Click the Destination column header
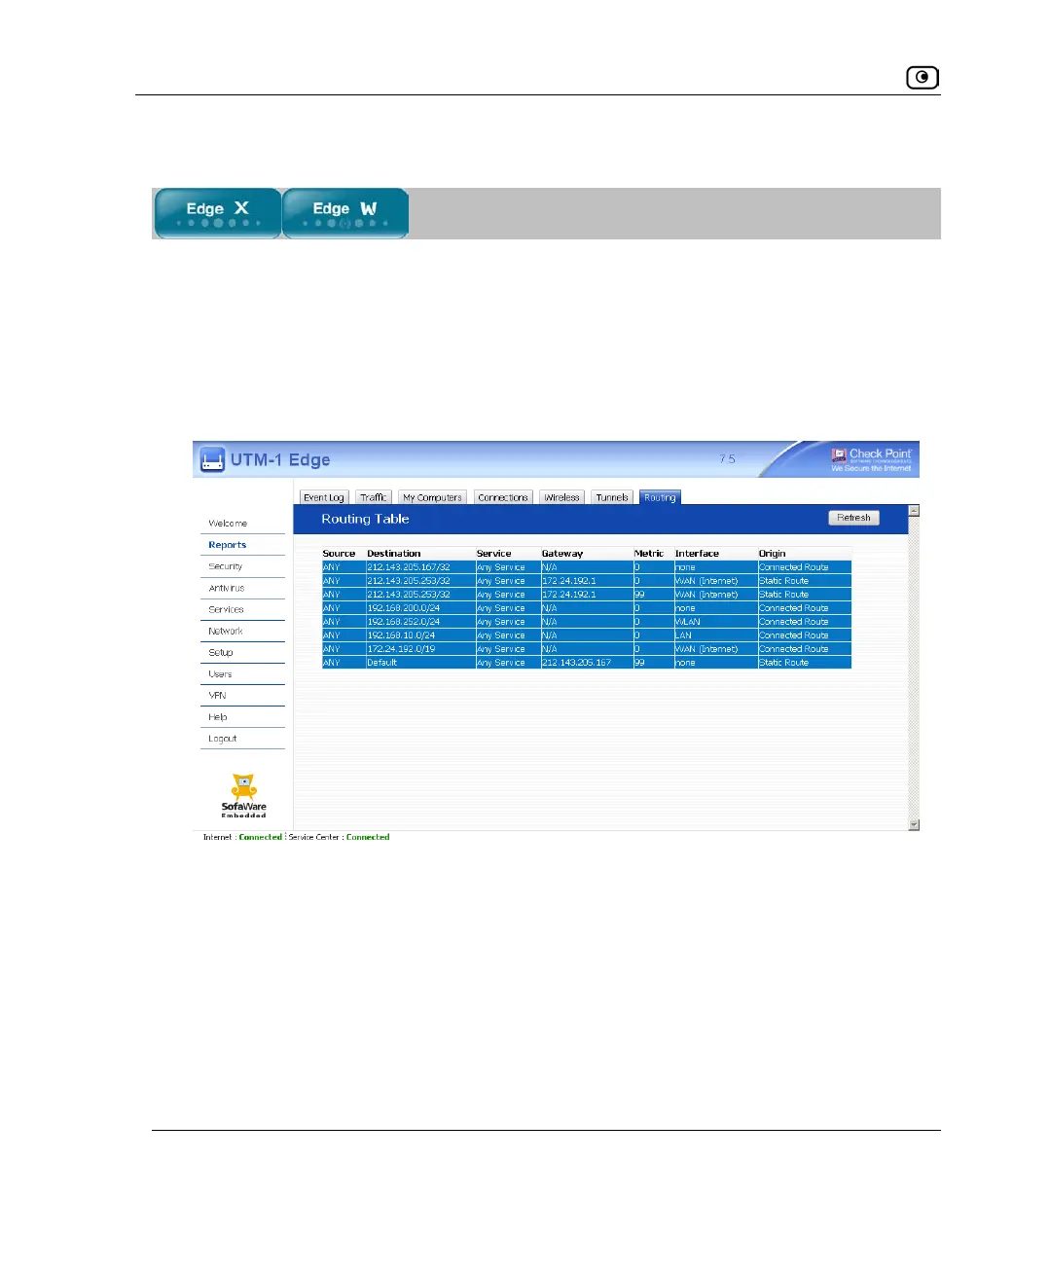1049x1269 pixels. 394,553
